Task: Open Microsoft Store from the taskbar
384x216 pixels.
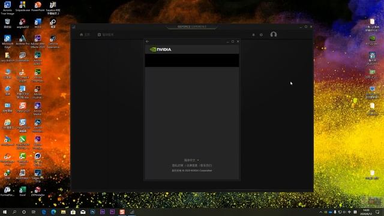Action: (73, 212)
